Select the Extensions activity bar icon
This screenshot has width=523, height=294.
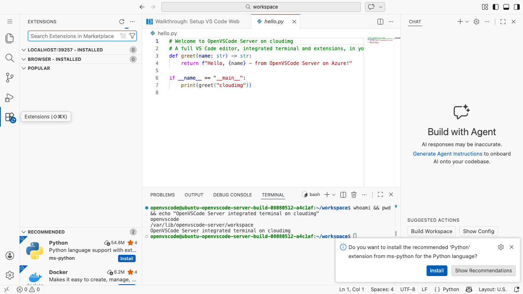10,117
